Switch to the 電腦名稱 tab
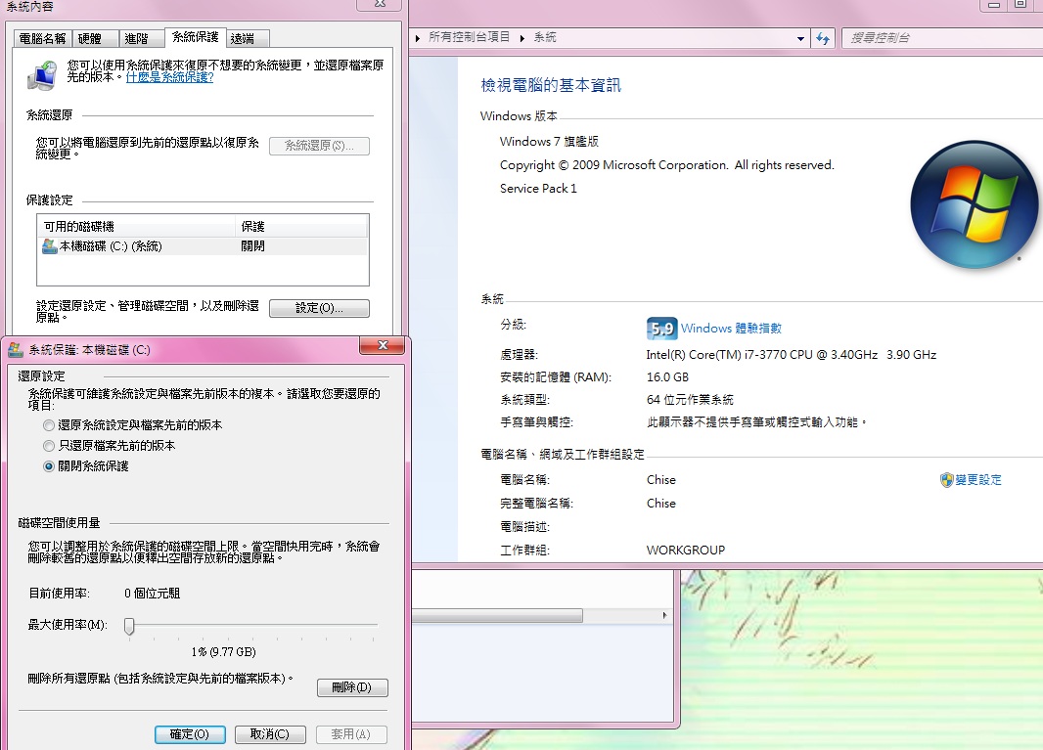1043x750 pixels. tap(43, 38)
